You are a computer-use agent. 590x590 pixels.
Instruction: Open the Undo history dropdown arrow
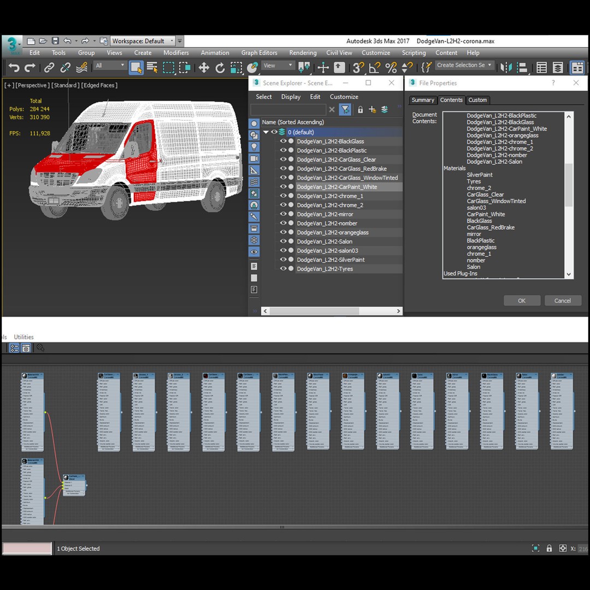click(76, 40)
